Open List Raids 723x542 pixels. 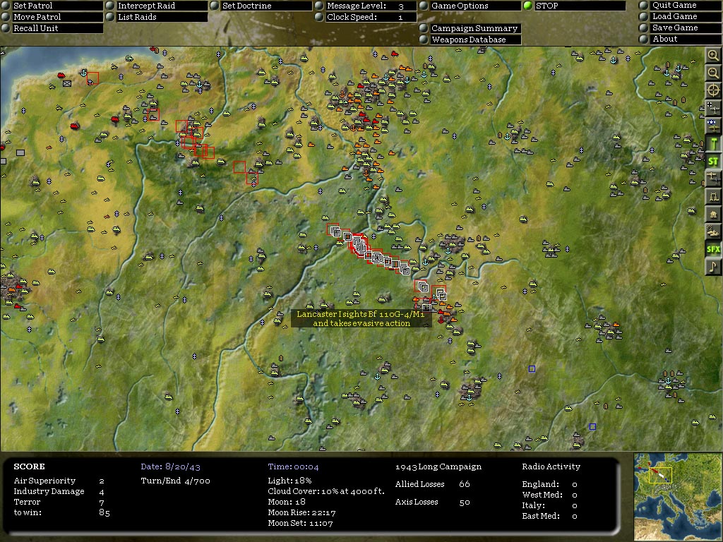tap(157, 17)
